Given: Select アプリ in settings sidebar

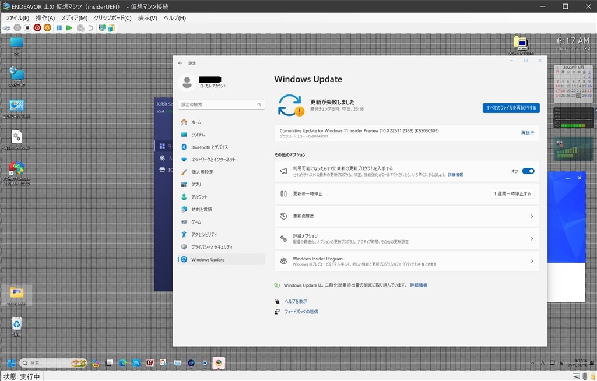Looking at the screenshot, I should [221, 184].
